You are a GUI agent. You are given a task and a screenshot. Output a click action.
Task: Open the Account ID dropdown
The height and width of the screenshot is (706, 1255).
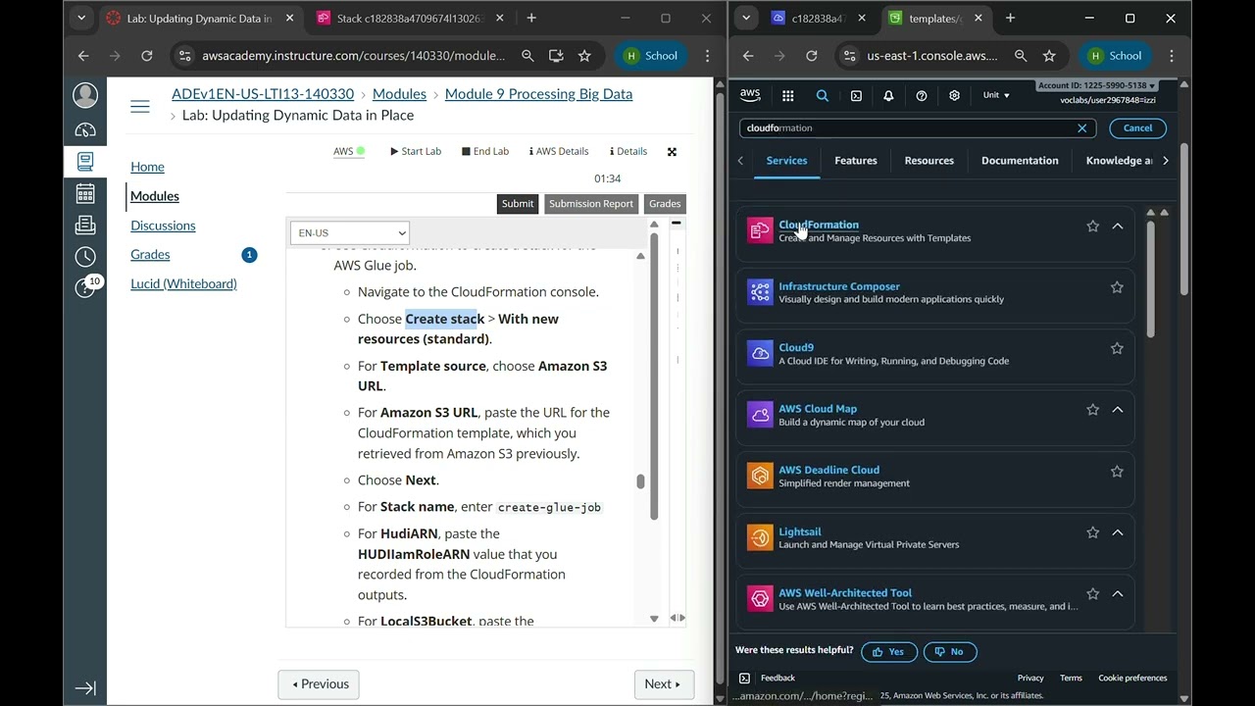click(x=1096, y=85)
